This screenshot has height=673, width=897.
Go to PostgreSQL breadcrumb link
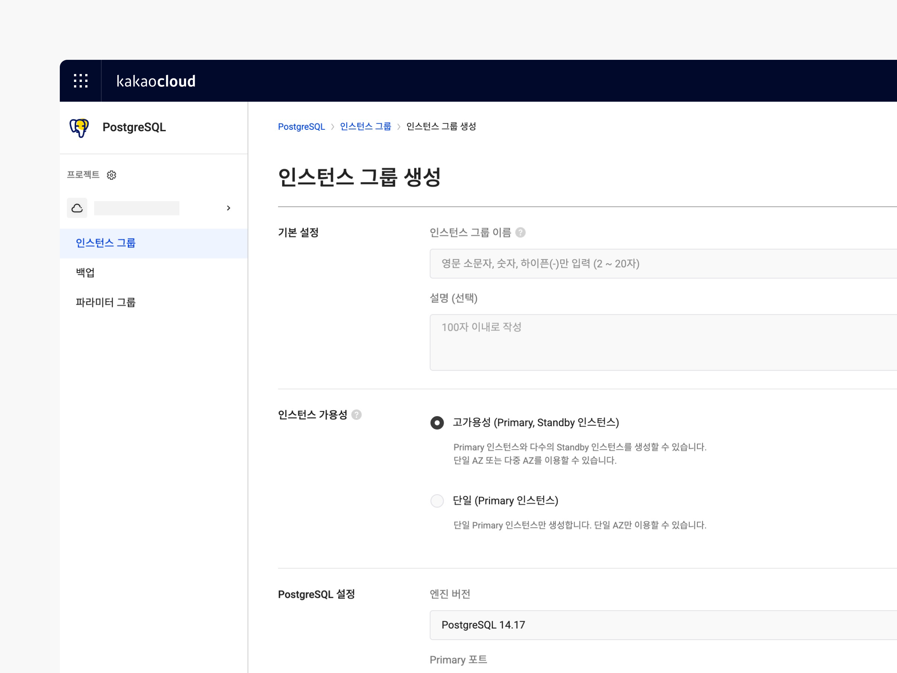tap(301, 127)
